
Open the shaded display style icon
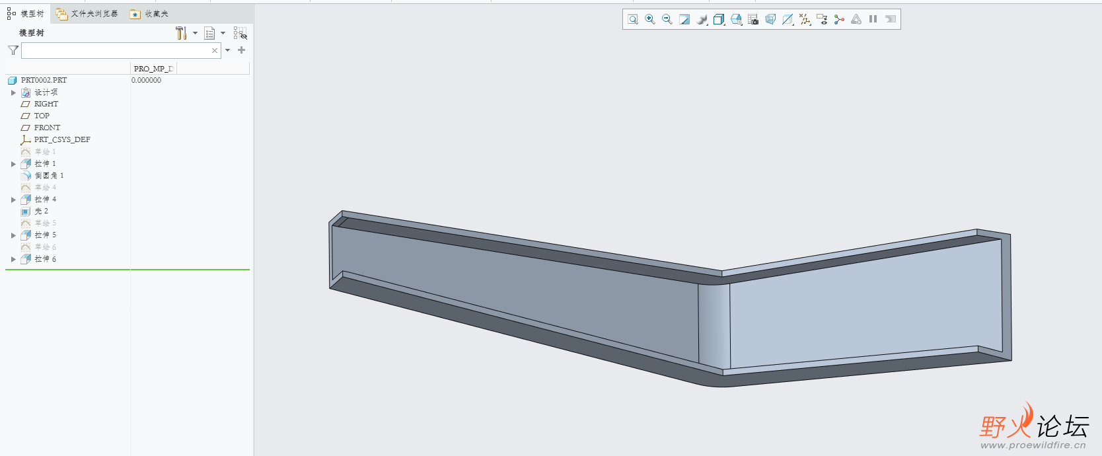[702, 20]
